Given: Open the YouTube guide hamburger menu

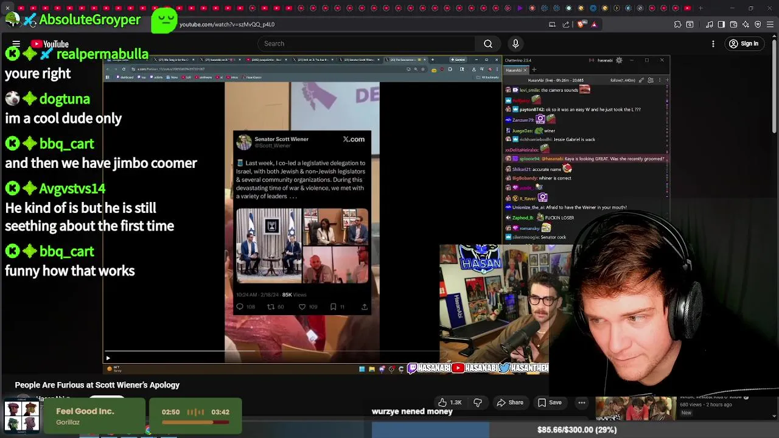Looking at the screenshot, I should [x=16, y=44].
